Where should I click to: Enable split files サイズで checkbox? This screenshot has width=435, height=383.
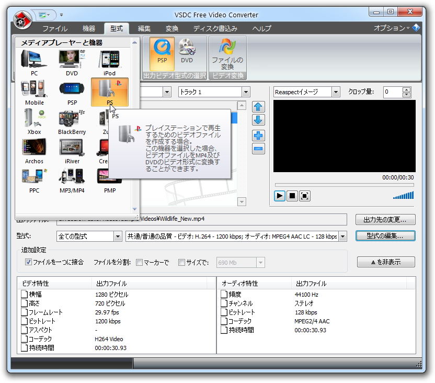(x=181, y=262)
